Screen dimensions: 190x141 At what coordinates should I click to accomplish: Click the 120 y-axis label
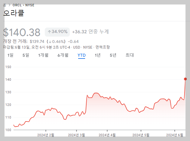[x=8, y=105]
